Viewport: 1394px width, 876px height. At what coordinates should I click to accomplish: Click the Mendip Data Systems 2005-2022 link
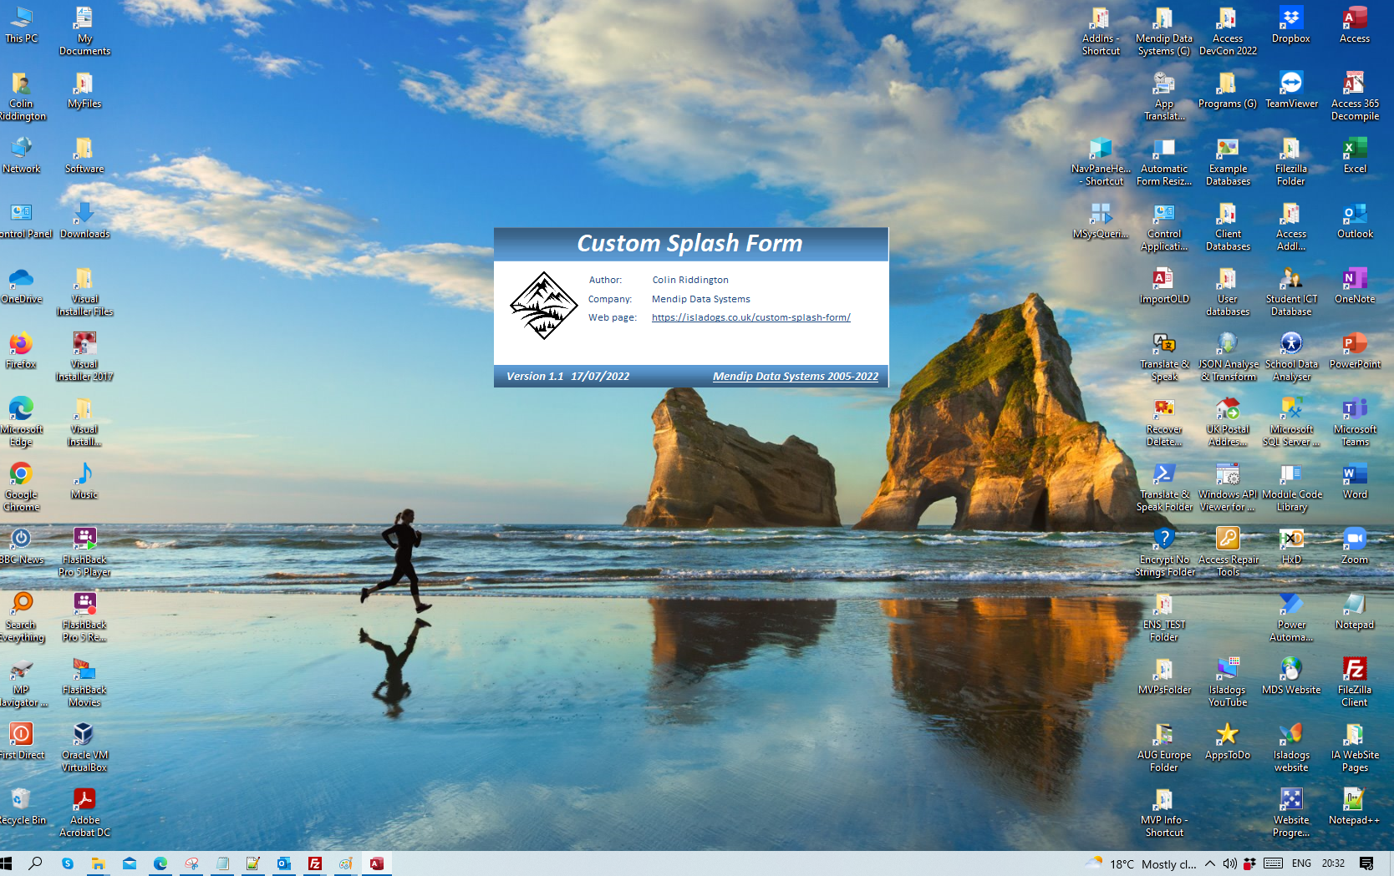pos(796,377)
